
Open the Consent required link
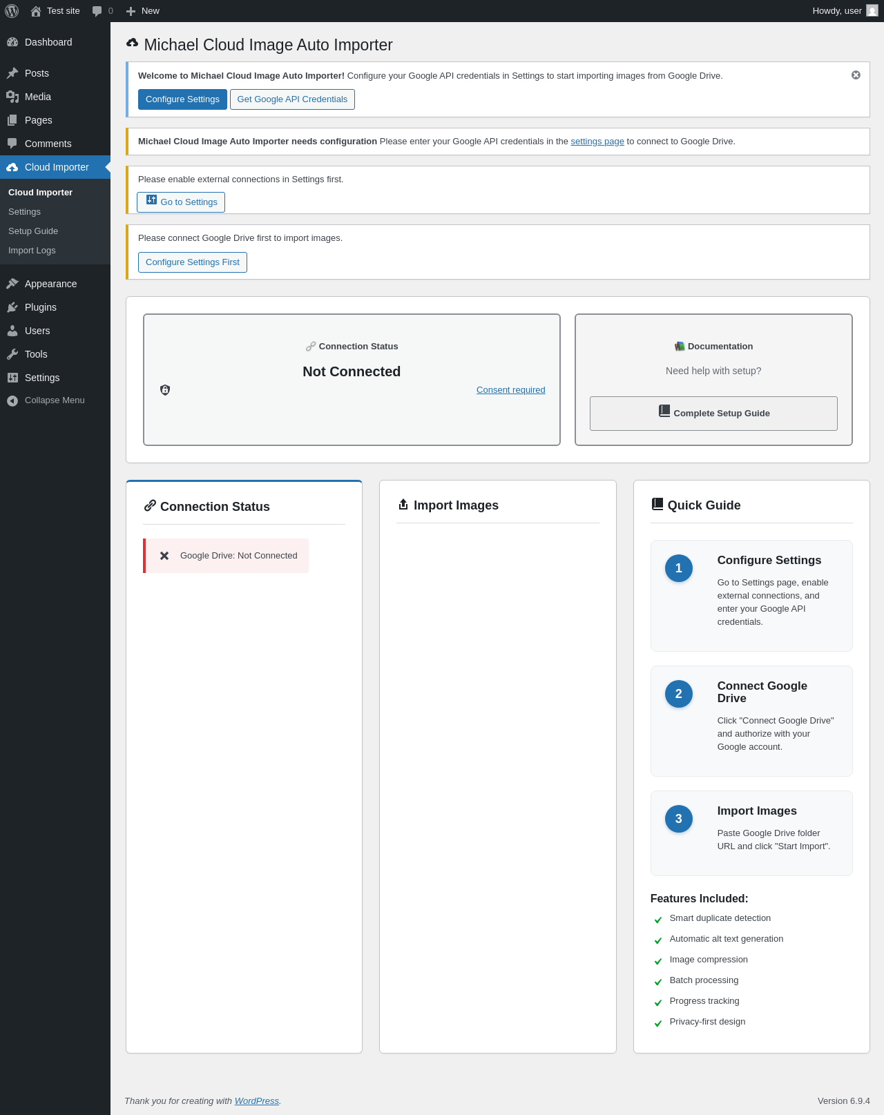click(511, 390)
